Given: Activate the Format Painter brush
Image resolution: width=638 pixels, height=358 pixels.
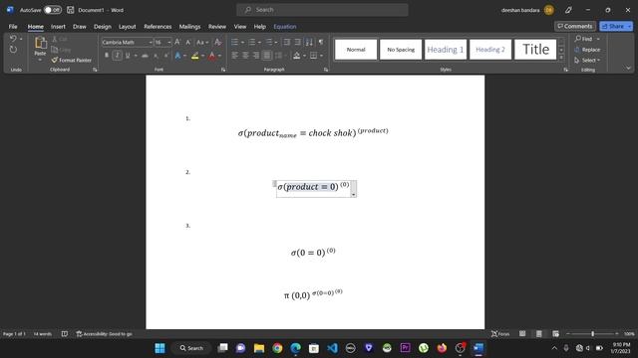Looking at the screenshot, I should click(72, 60).
